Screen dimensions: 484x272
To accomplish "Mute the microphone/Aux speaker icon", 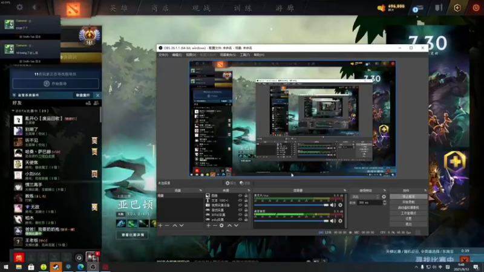I will (333, 205).
